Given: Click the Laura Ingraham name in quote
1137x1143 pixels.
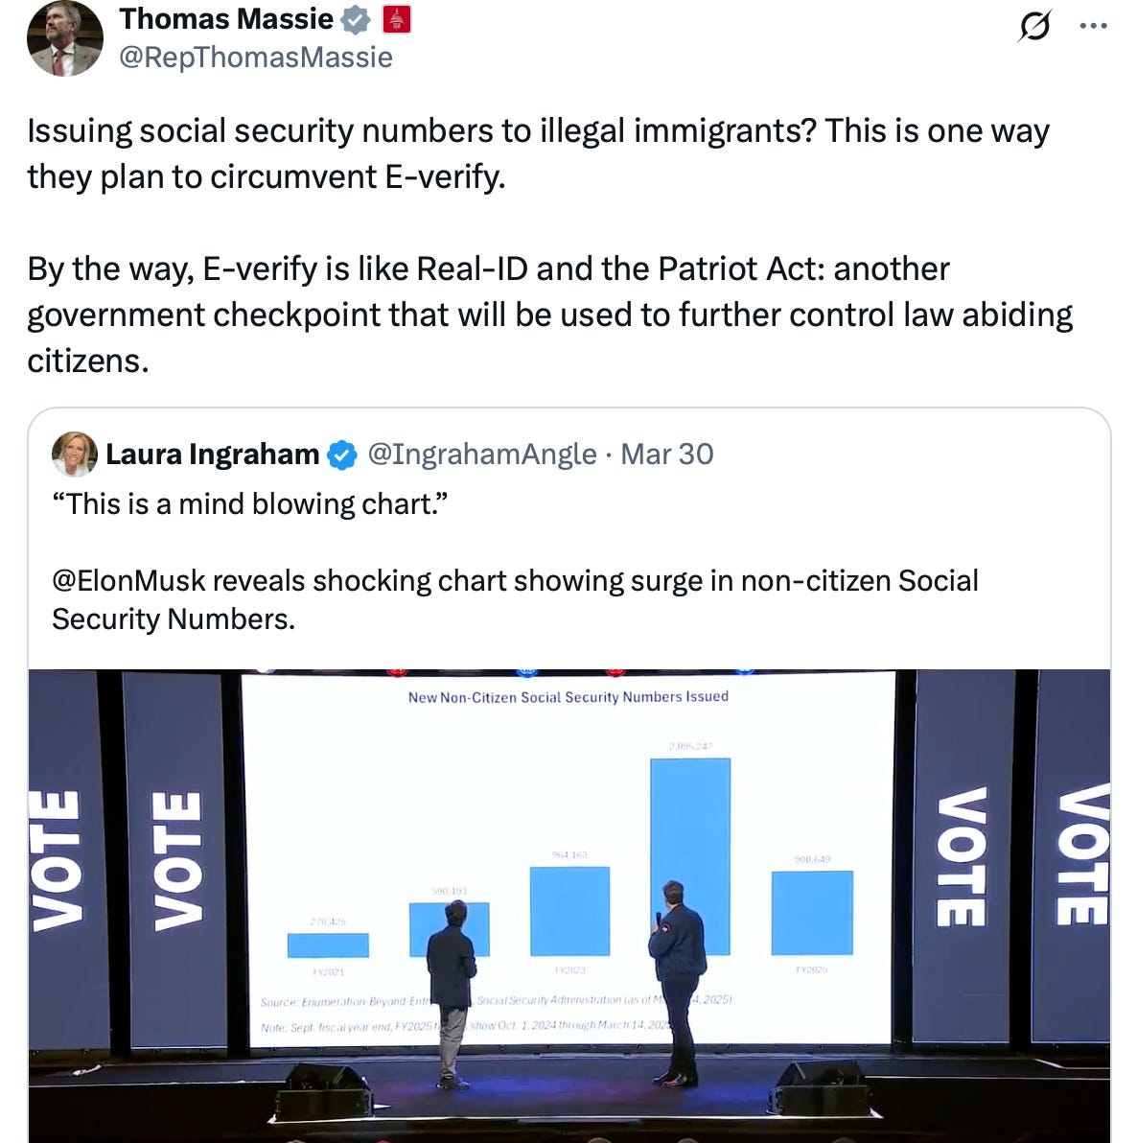Looking at the screenshot, I should pyautogui.click(x=212, y=455).
